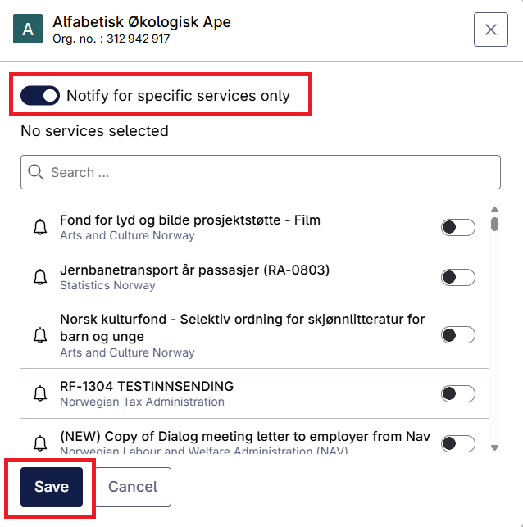
Task: Enable notifications for Fond for lyd og bilde
Action: [458, 227]
